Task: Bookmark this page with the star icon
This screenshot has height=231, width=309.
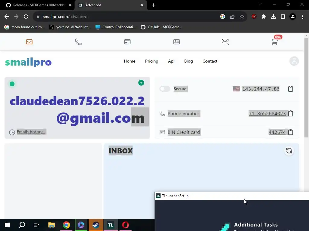Action: tap(242, 17)
